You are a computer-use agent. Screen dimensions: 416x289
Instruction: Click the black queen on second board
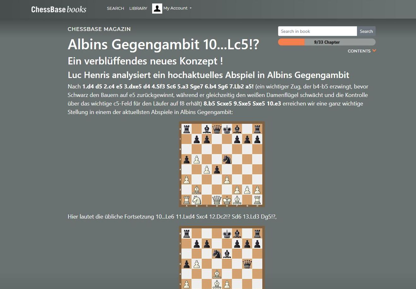(247, 264)
